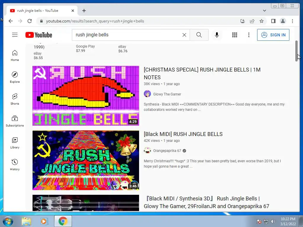Screen dimensions: 303x227
Task: Toggle the Chrome side panel icon
Action: pos(273,21)
